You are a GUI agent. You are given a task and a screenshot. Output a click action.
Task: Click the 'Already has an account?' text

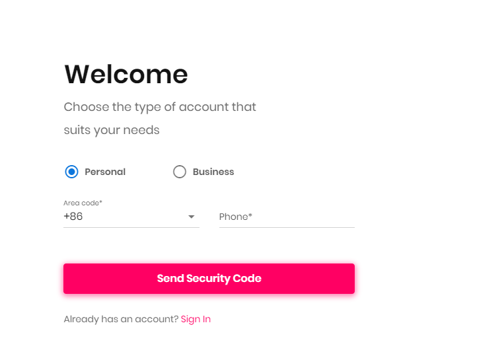tap(121, 319)
